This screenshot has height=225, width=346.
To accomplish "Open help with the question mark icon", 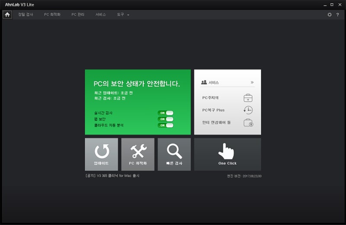I will [x=337, y=15].
